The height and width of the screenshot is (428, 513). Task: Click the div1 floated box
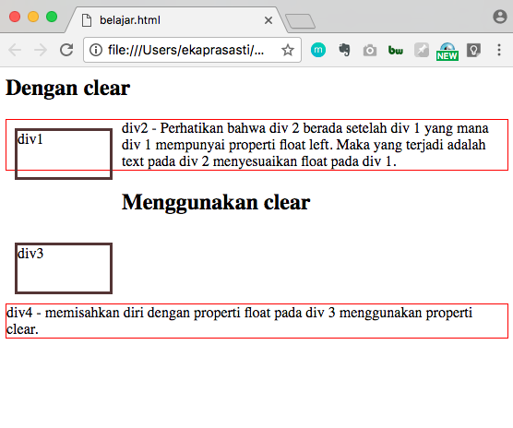[64, 154]
